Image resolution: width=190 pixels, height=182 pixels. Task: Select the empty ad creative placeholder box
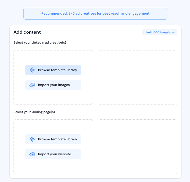(x=138, y=77)
